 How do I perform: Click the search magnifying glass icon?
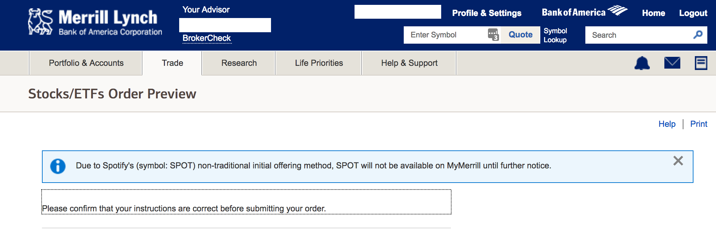[x=698, y=35]
